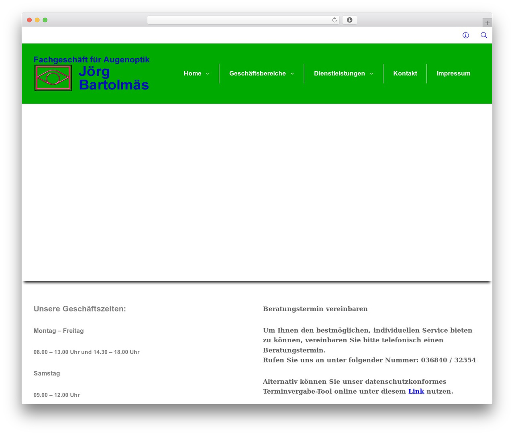The height and width of the screenshot is (435, 514).
Task: Click the browser address bar
Action: click(x=243, y=20)
